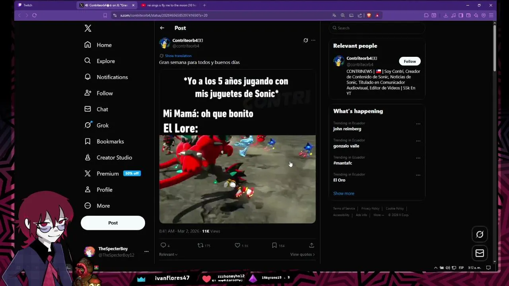509x286 pixels.
Task: Open Explore in the sidebar
Action: (x=100, y=61)
